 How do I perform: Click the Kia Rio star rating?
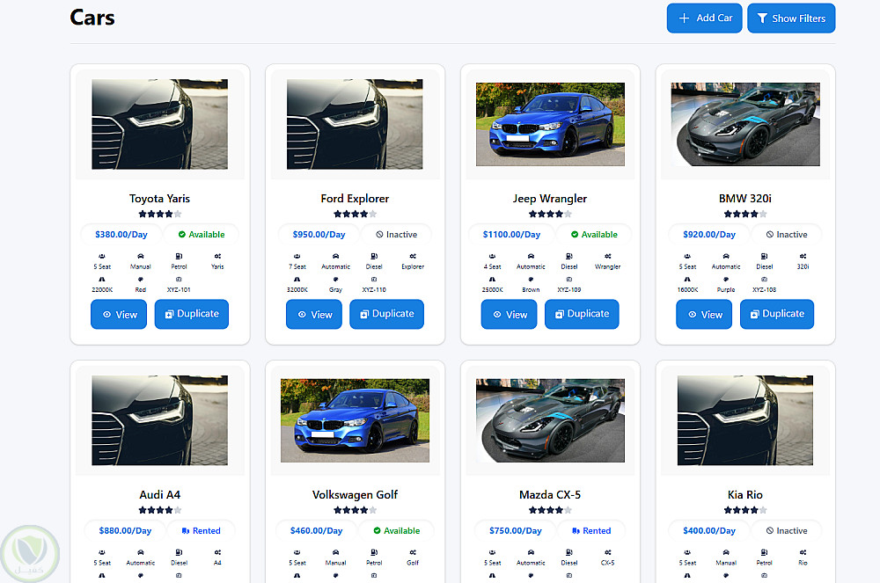(745, 510)
